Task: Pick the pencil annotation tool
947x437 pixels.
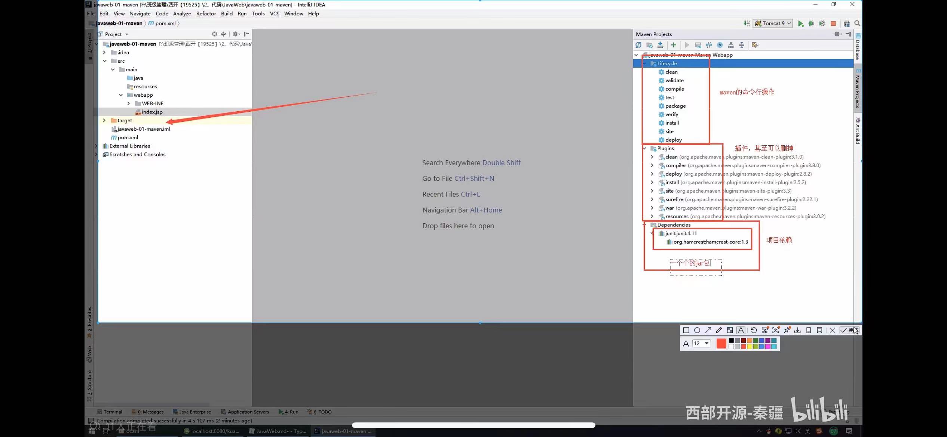Action: (x=718, y=330)
